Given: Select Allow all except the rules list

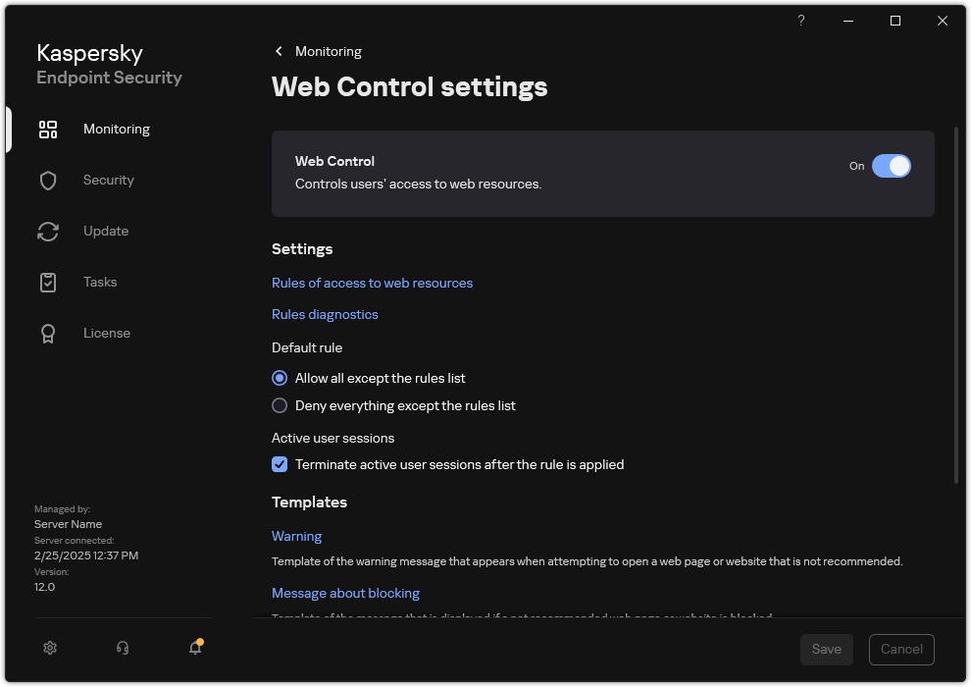Looking at the screenshot, I should 280,378.
